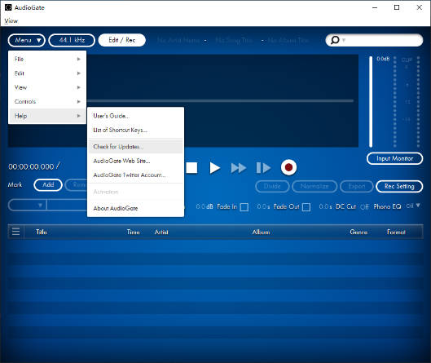Image resolution: width=431 pixels, height=363 pixels.
Task: Click inside the search input field
Action: tap(384, 40)
